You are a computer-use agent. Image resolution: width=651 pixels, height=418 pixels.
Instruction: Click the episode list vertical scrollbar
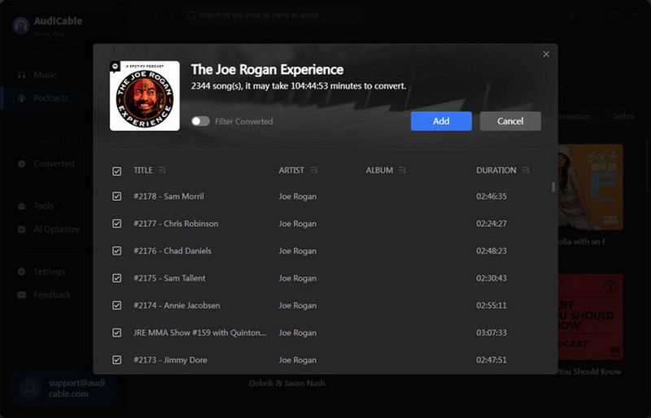(553, 188)
